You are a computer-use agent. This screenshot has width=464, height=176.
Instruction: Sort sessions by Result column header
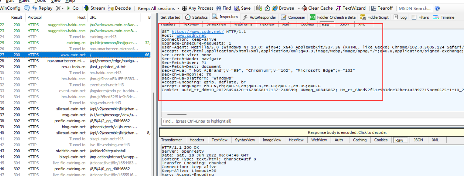[x=17, y=17]
